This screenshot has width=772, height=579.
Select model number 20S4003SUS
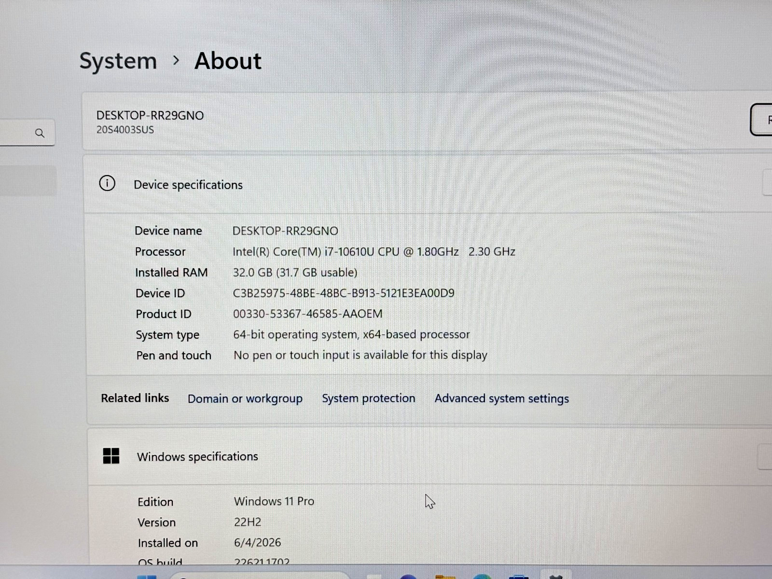(x=125, y=130)
